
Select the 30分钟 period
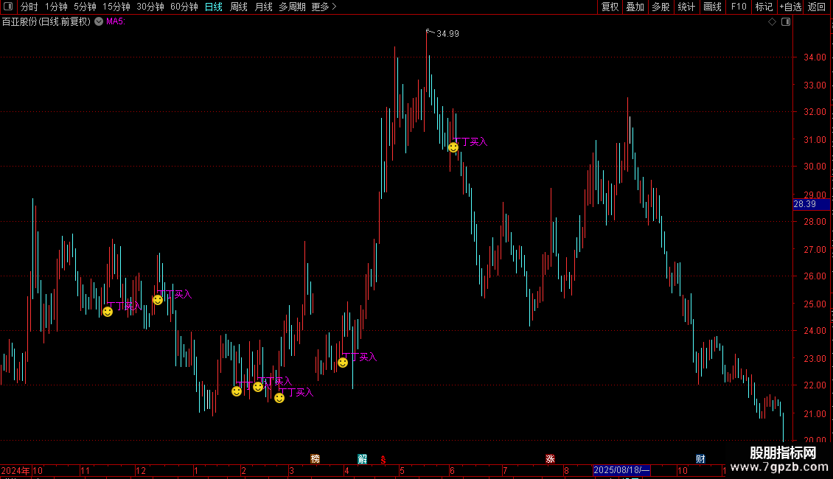pos(150,7)
